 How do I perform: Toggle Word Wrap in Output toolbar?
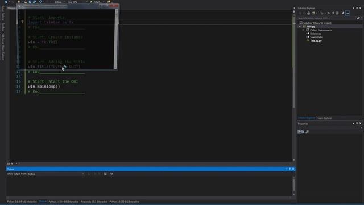tap(111, 174)
